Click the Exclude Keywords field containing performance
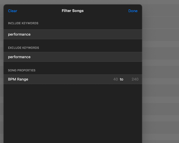The height and width of the screenshot is (143, 179). [73, 57]
